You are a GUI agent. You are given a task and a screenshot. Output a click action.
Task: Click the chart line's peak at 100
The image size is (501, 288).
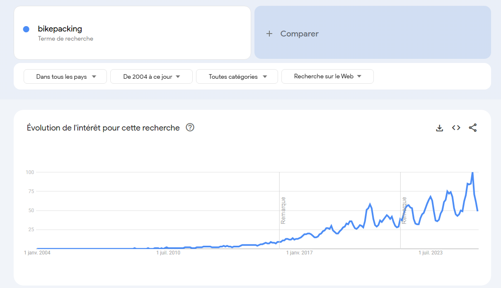[472, 172]
